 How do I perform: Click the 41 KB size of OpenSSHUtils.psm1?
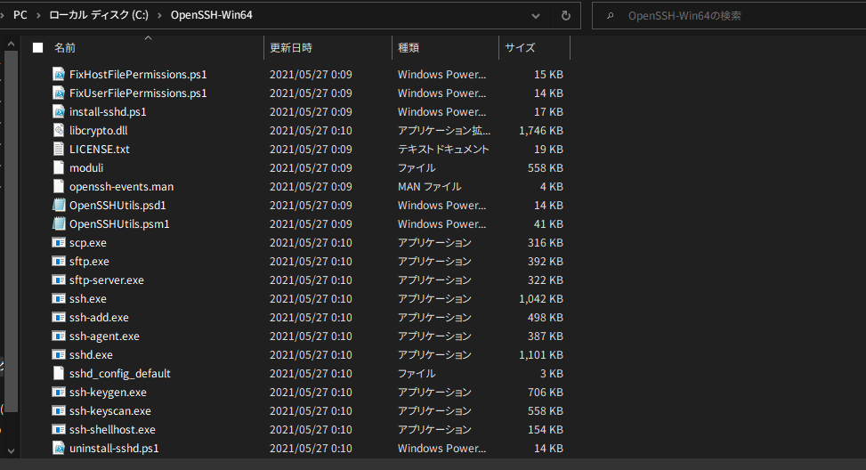point(548,224)
